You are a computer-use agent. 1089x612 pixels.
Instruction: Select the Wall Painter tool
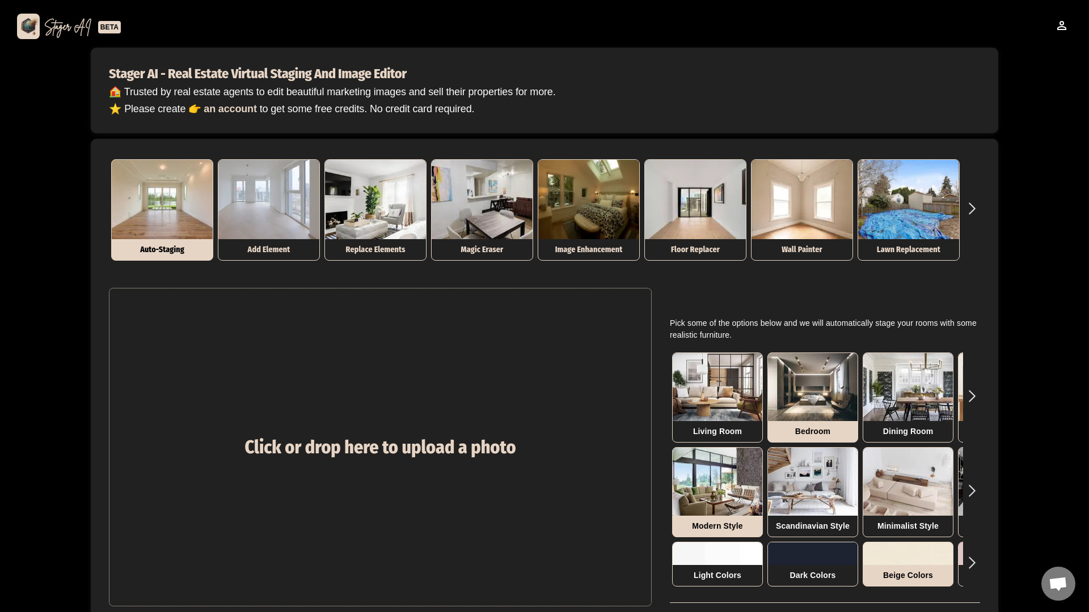coord(802,209)
